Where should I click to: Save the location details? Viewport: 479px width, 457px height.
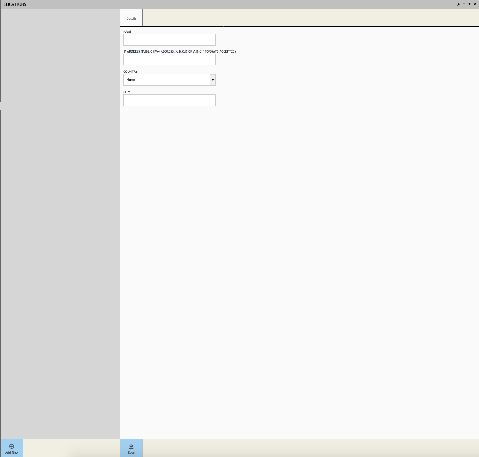pyautogui.click(x=131, y=448)
